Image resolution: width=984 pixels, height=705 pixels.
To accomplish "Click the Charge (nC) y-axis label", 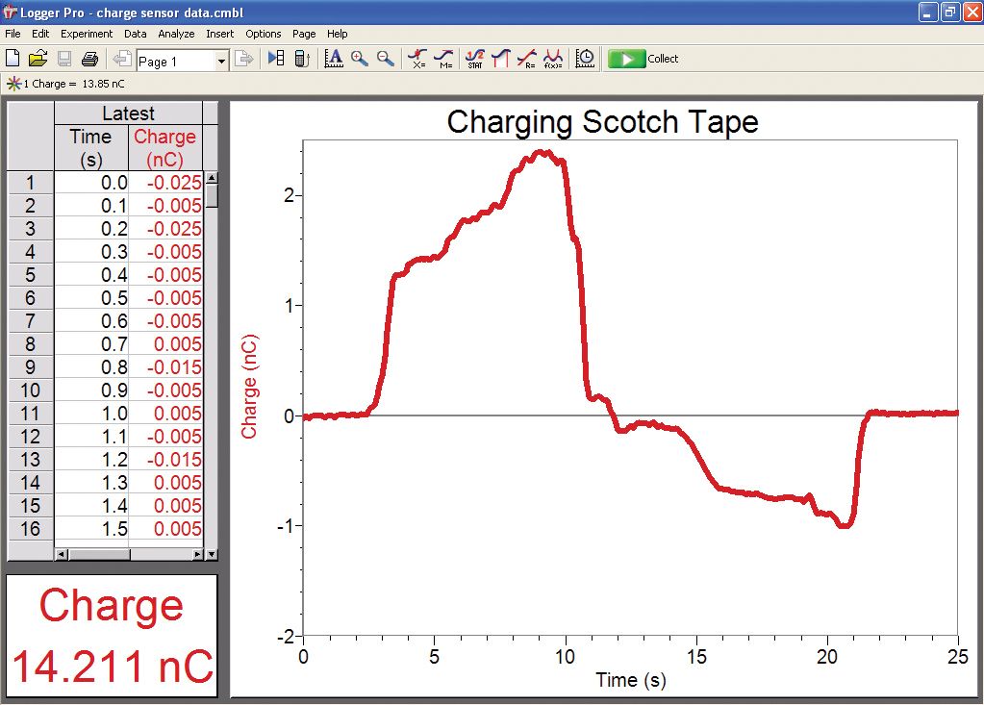I will tap(250, 386).
